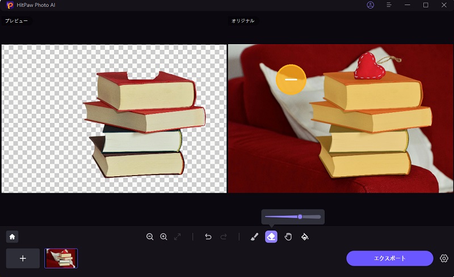Screen dimensions: 454x277
Task: Add a new image with plus button
Action: [x=23, y=258]
